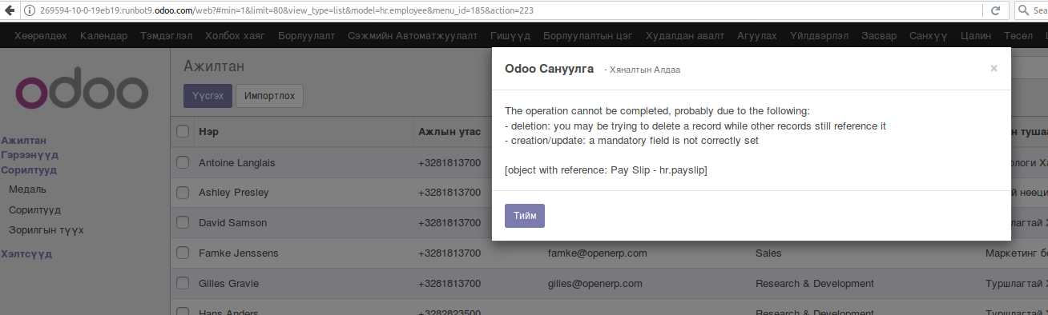Check the Antoine Langlais row checkbox

pyautogui.click(x=183, y=162)
